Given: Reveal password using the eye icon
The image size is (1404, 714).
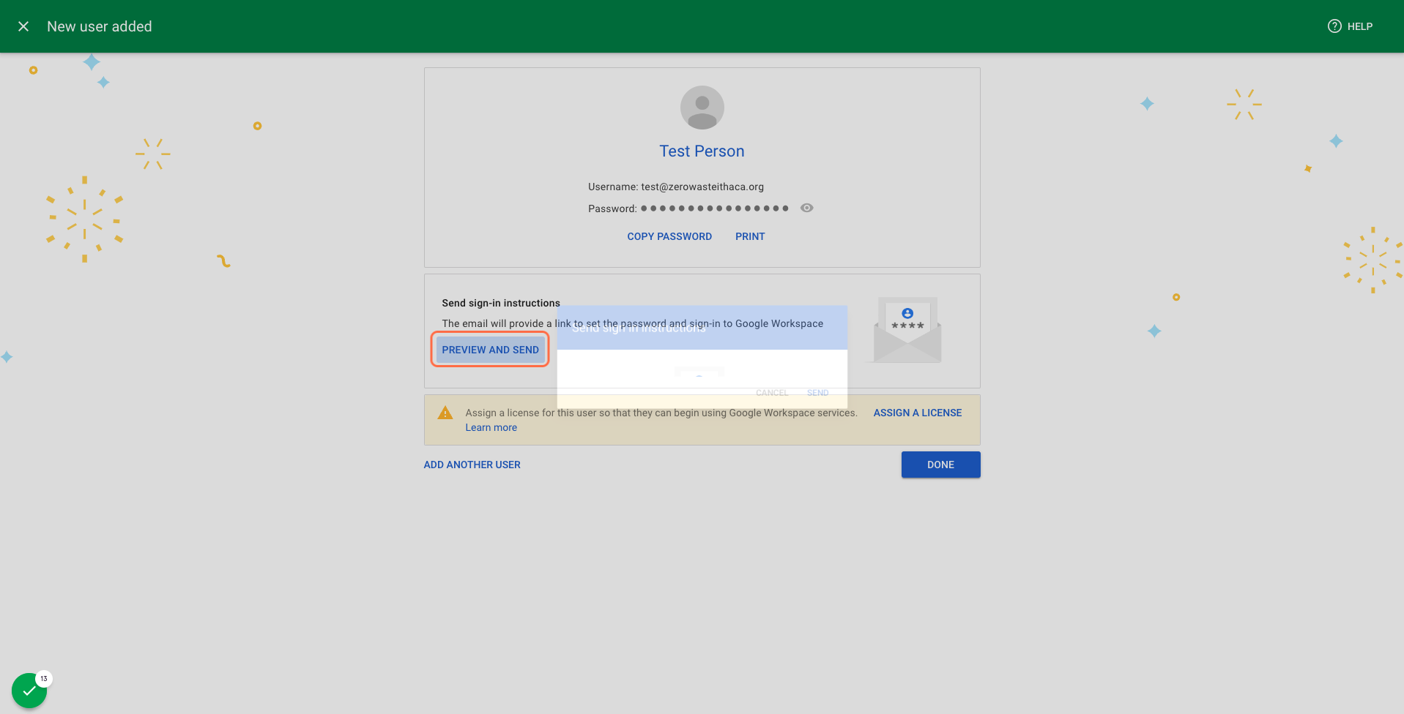Looking at the screenshot, I should coord(806,208).
